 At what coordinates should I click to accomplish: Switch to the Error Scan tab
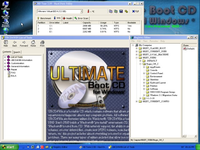coord(81,18)
